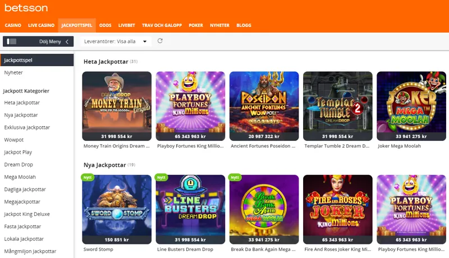Open the CASINO tab
The height and width of the screenshot is (258, 449).
(x=13, y=25)
